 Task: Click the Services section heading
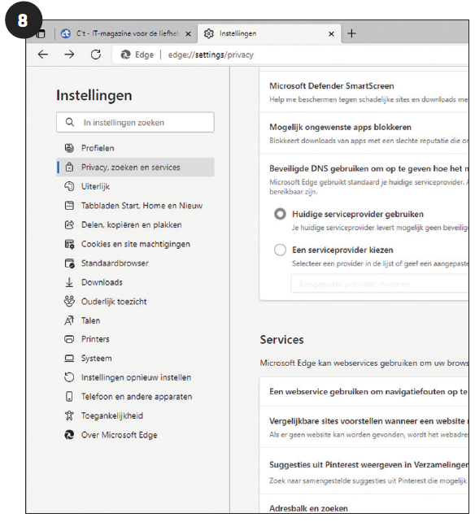click(x=281, y=340)
